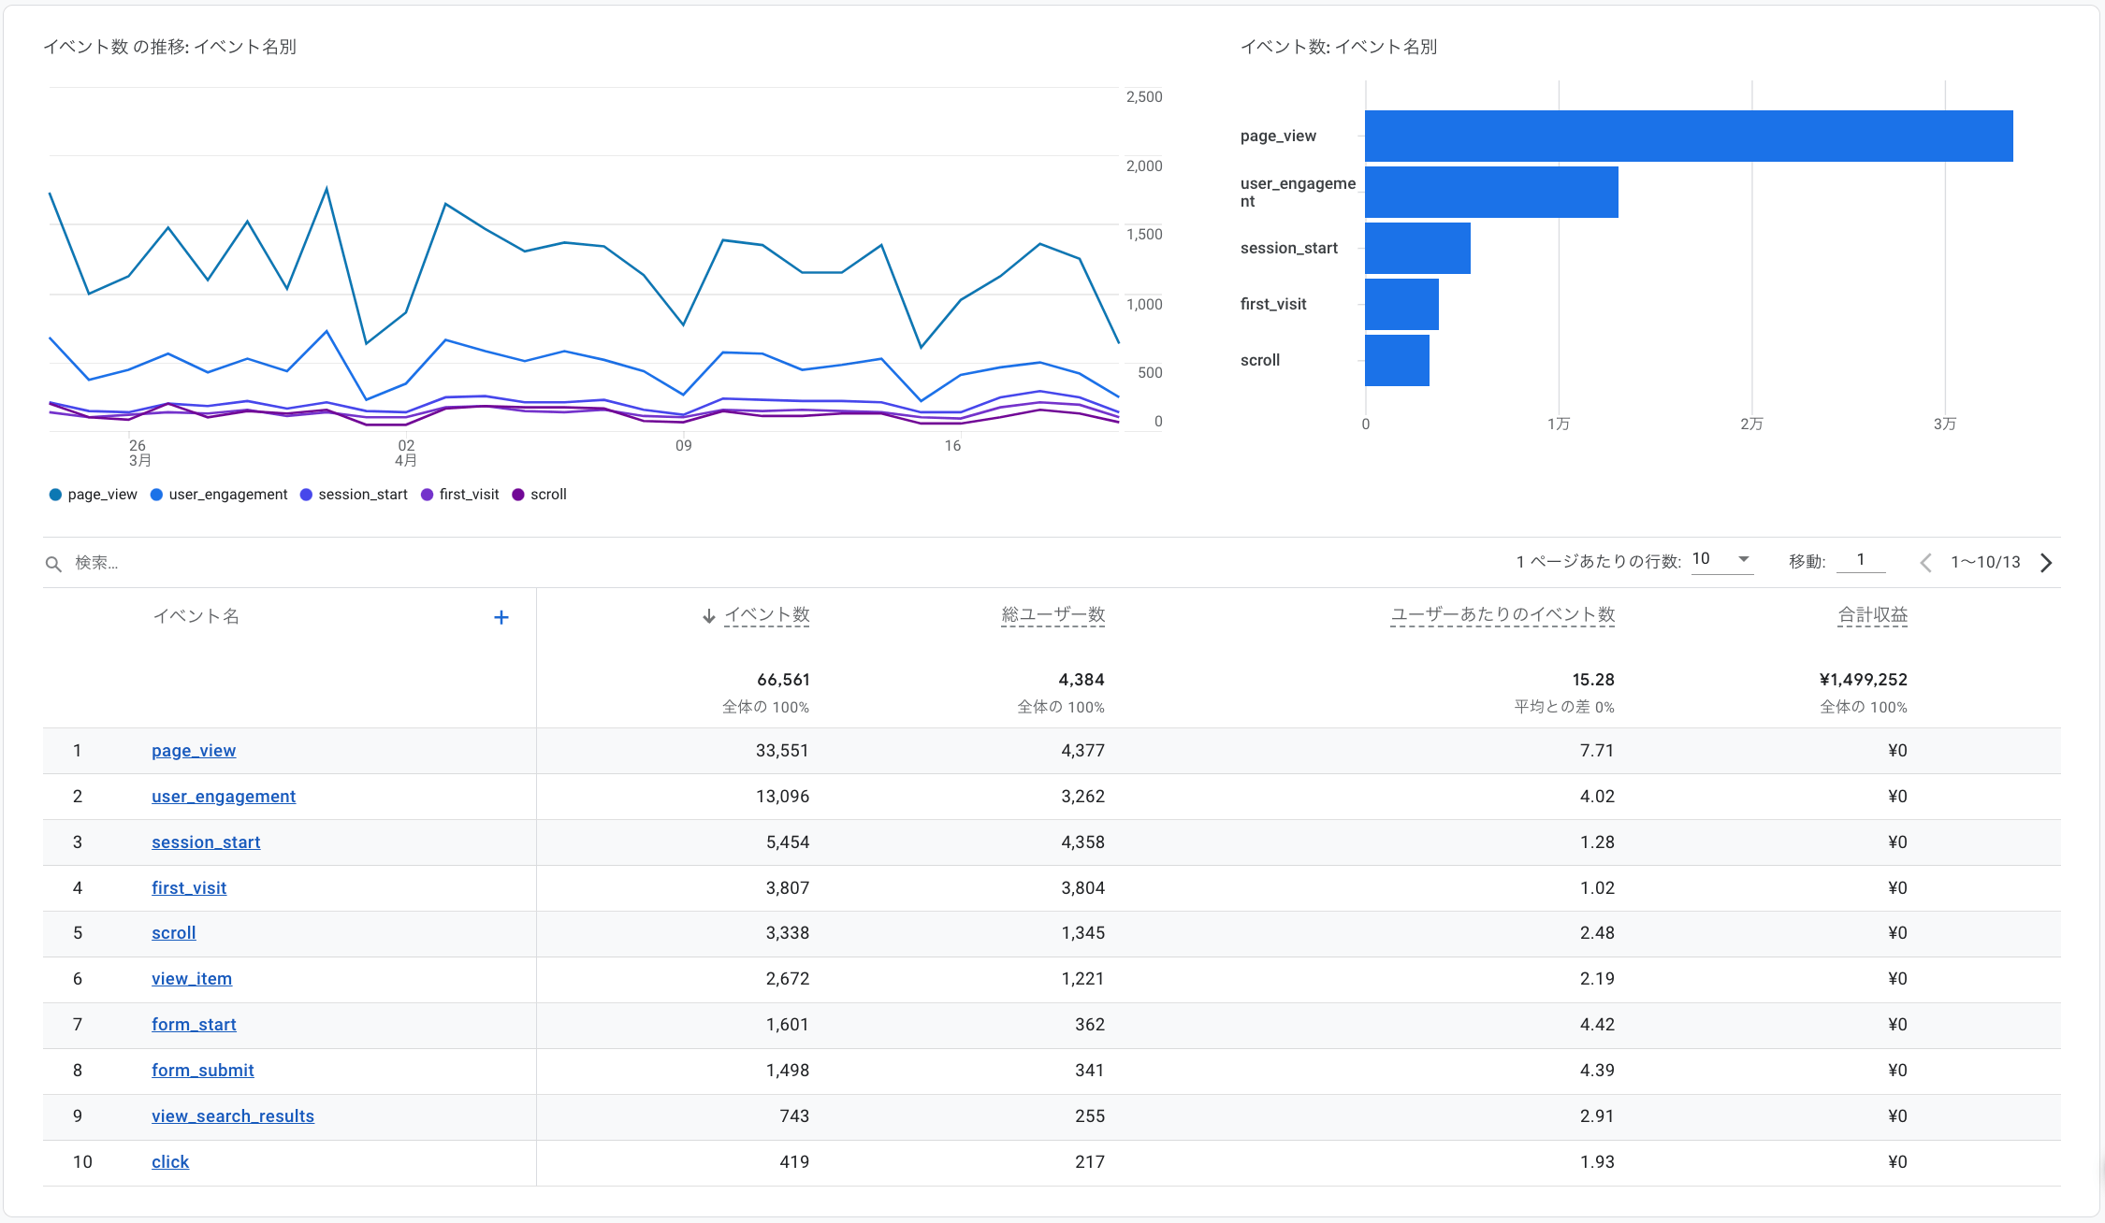The height and width of the screenshot is (1223, 2105).
Task: Click the 5,454 session_start count cell
Action: pos(788,842)
